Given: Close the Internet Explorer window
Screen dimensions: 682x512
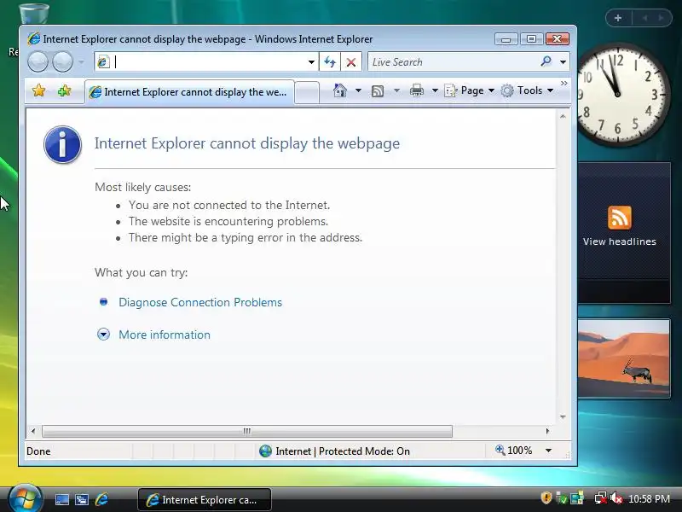Looking at the screenshot, I should (558, 39).
